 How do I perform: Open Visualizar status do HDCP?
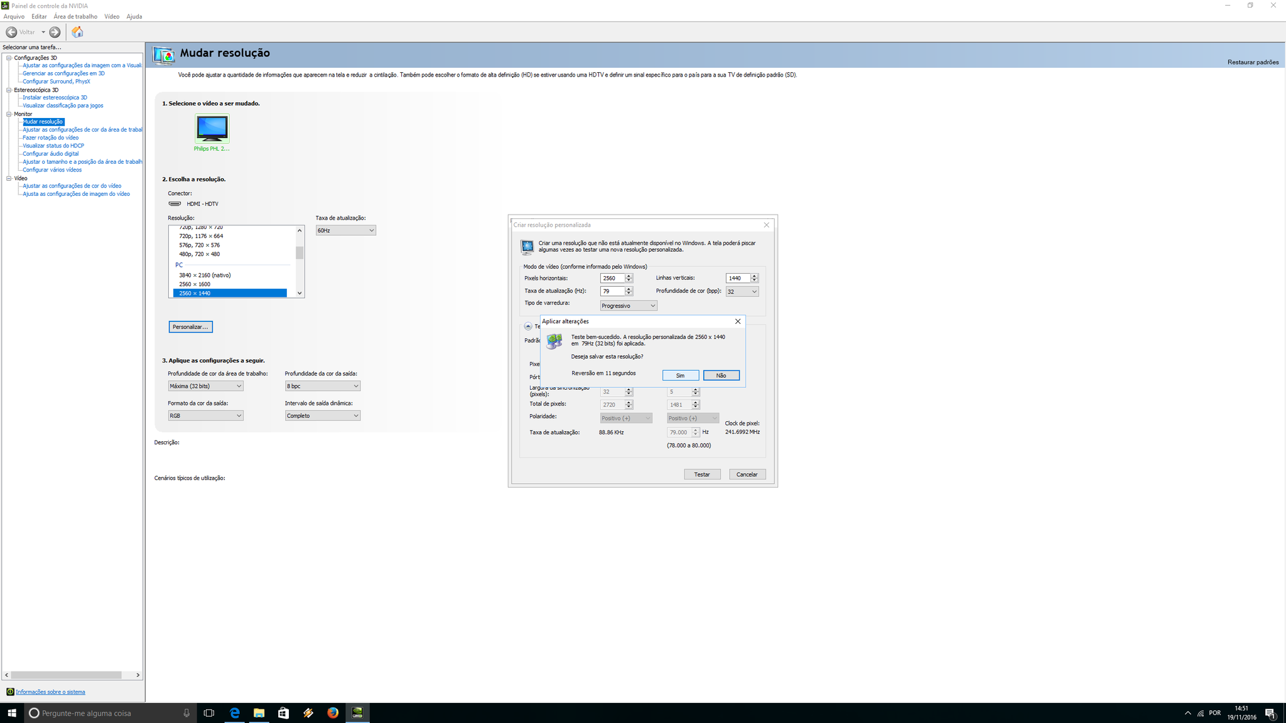(x=53, y=146)
